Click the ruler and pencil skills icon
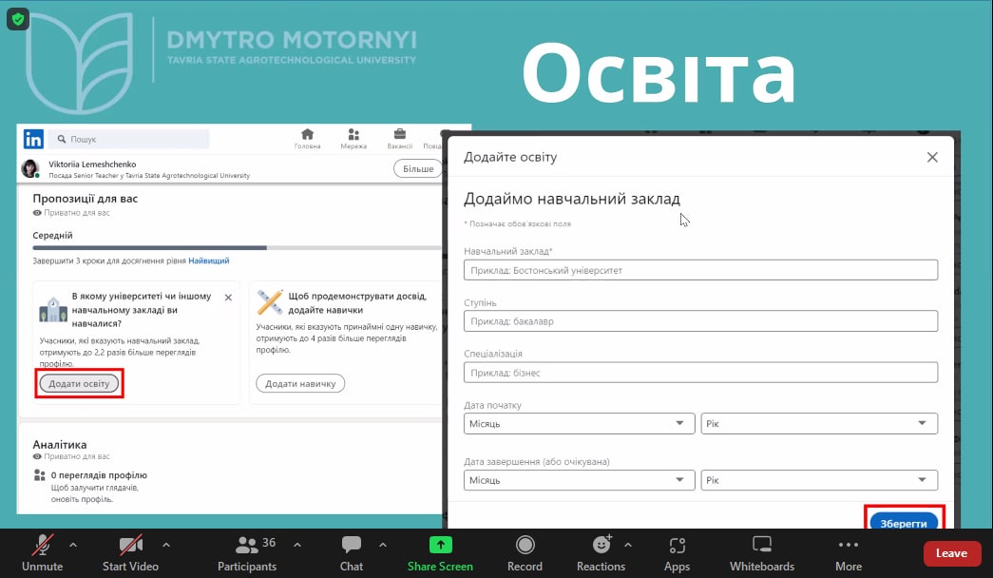993x578 pixels. point(270,302)
